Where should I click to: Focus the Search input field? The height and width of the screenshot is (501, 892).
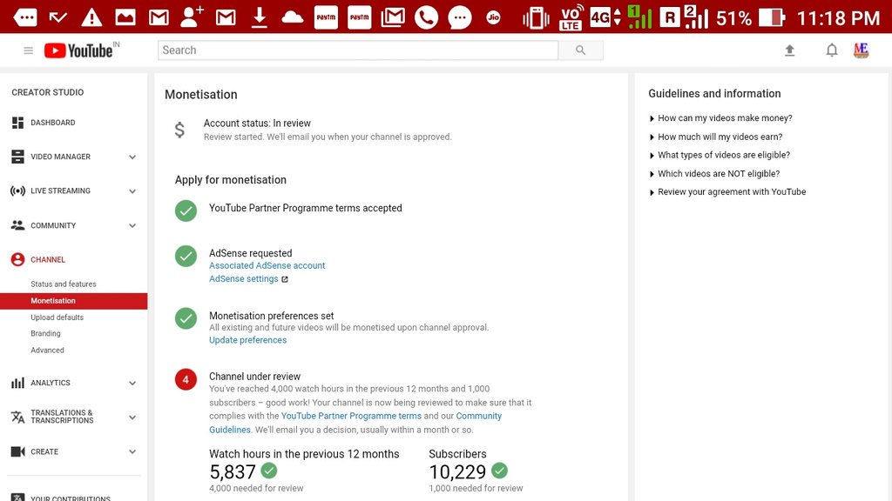[358, 50]
